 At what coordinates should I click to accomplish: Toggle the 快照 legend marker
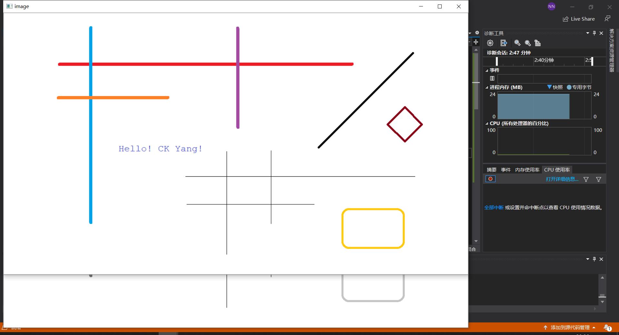(x=549, y=87)
